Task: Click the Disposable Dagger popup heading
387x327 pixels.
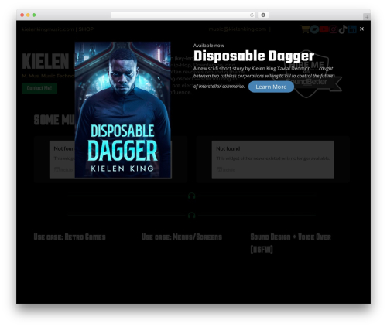Action: click(x=254, y=56)
